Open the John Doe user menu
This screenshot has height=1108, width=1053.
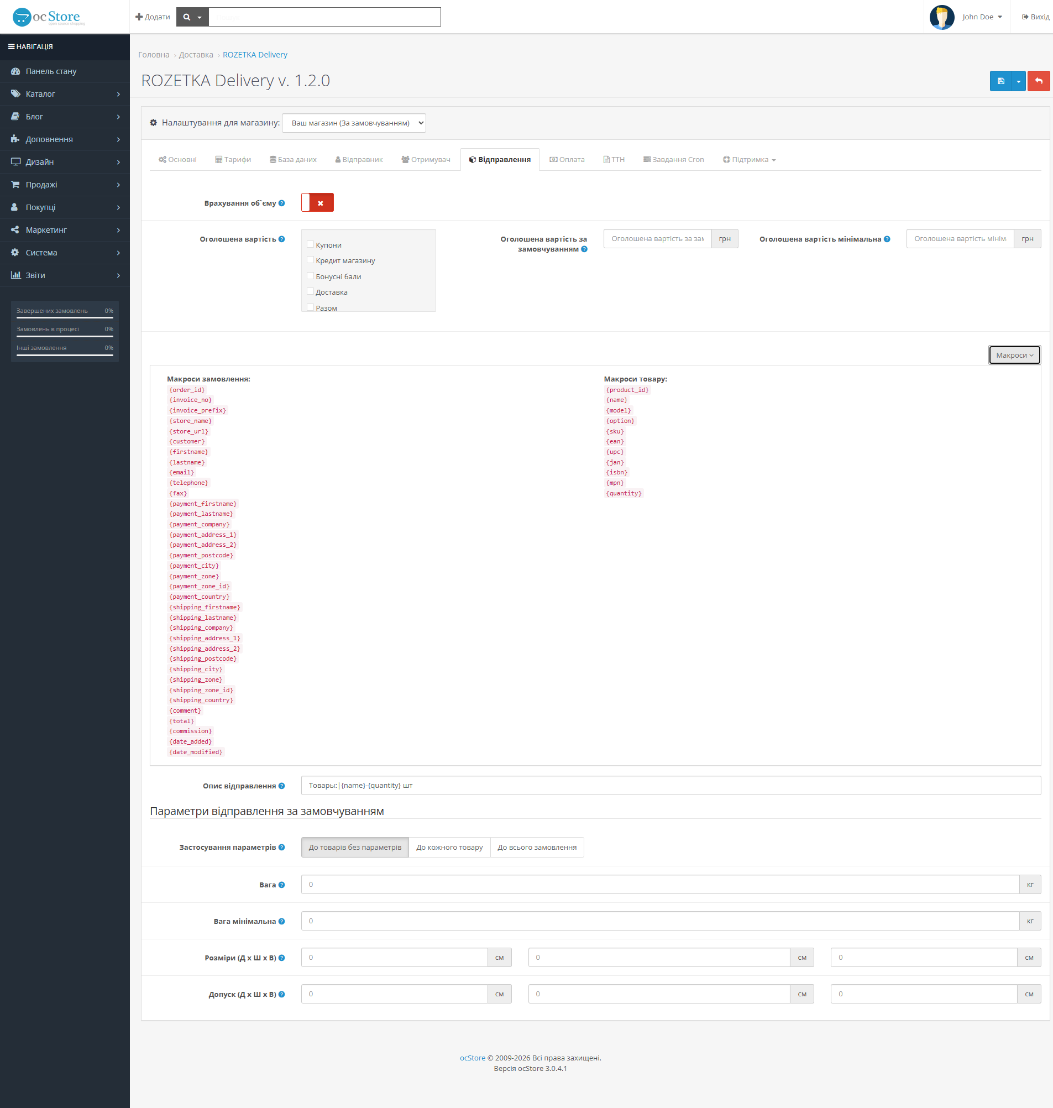(982, 17)
